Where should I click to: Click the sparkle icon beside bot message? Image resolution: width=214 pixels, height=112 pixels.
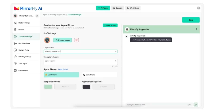[x=127, y=36]
